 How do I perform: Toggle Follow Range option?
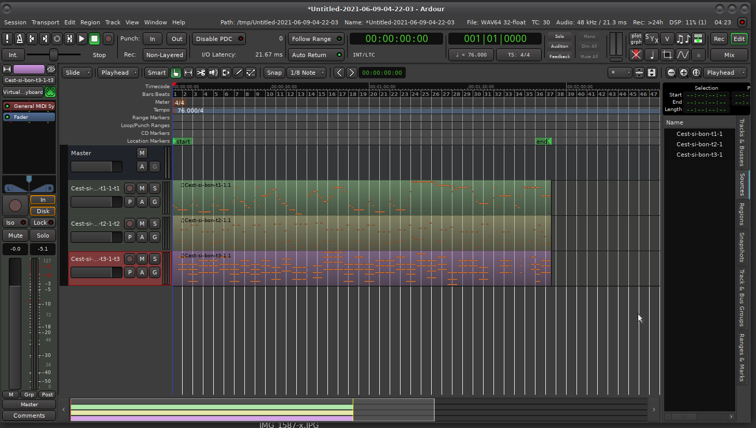coord(317,39)
